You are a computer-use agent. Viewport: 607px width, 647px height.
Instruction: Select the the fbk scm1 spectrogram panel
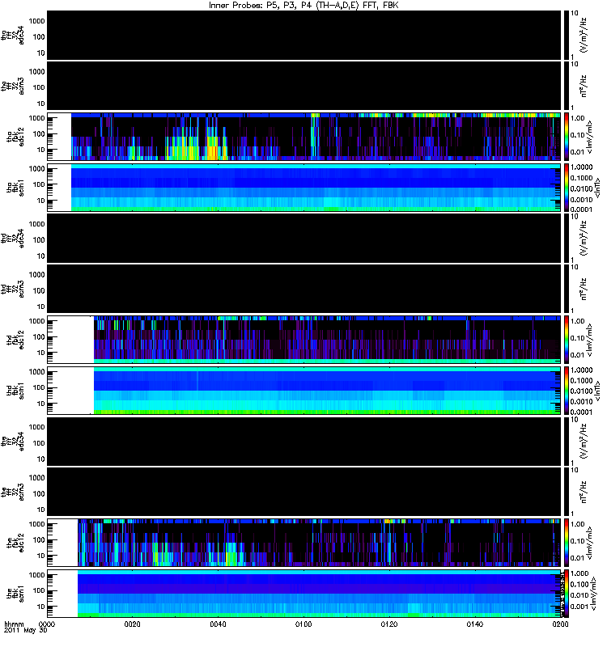[303, 594]
